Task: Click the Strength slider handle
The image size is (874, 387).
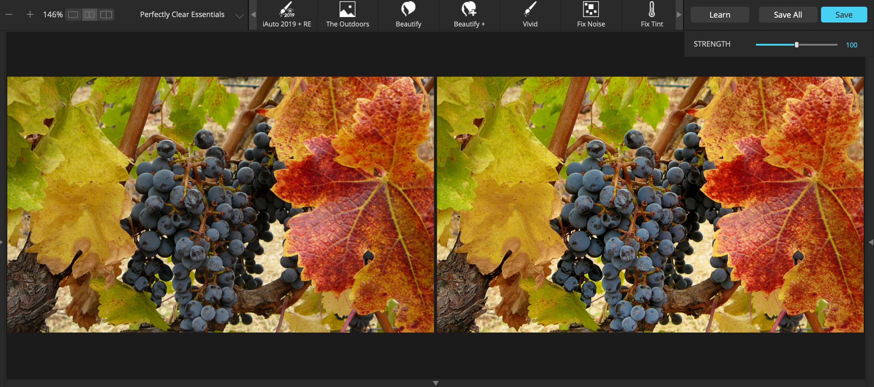Action: [796, 45]
